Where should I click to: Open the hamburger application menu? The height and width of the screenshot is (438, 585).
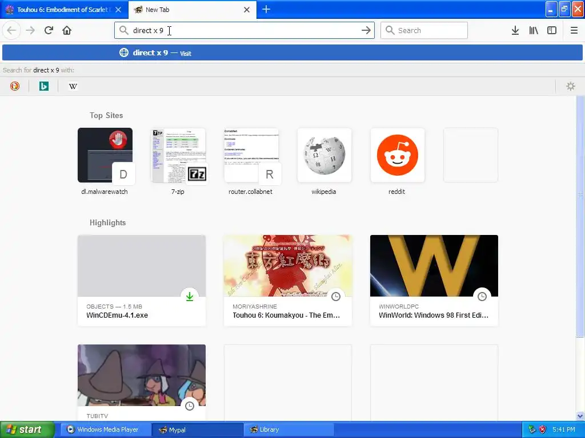click(x=574, y=30)
